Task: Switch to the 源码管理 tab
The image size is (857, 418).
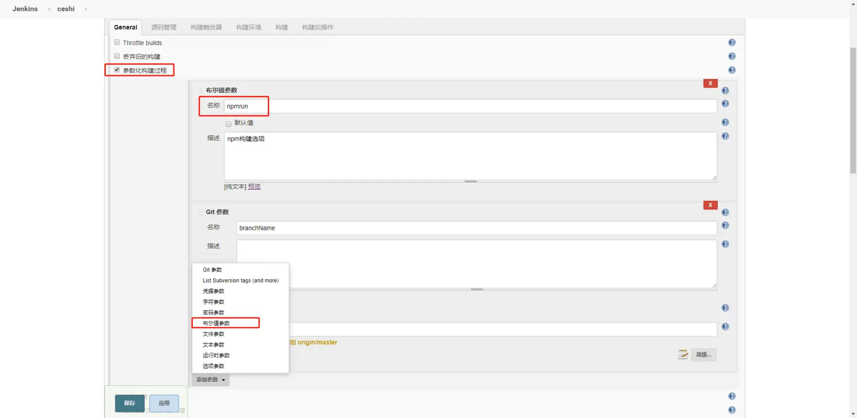Action: 164,28
